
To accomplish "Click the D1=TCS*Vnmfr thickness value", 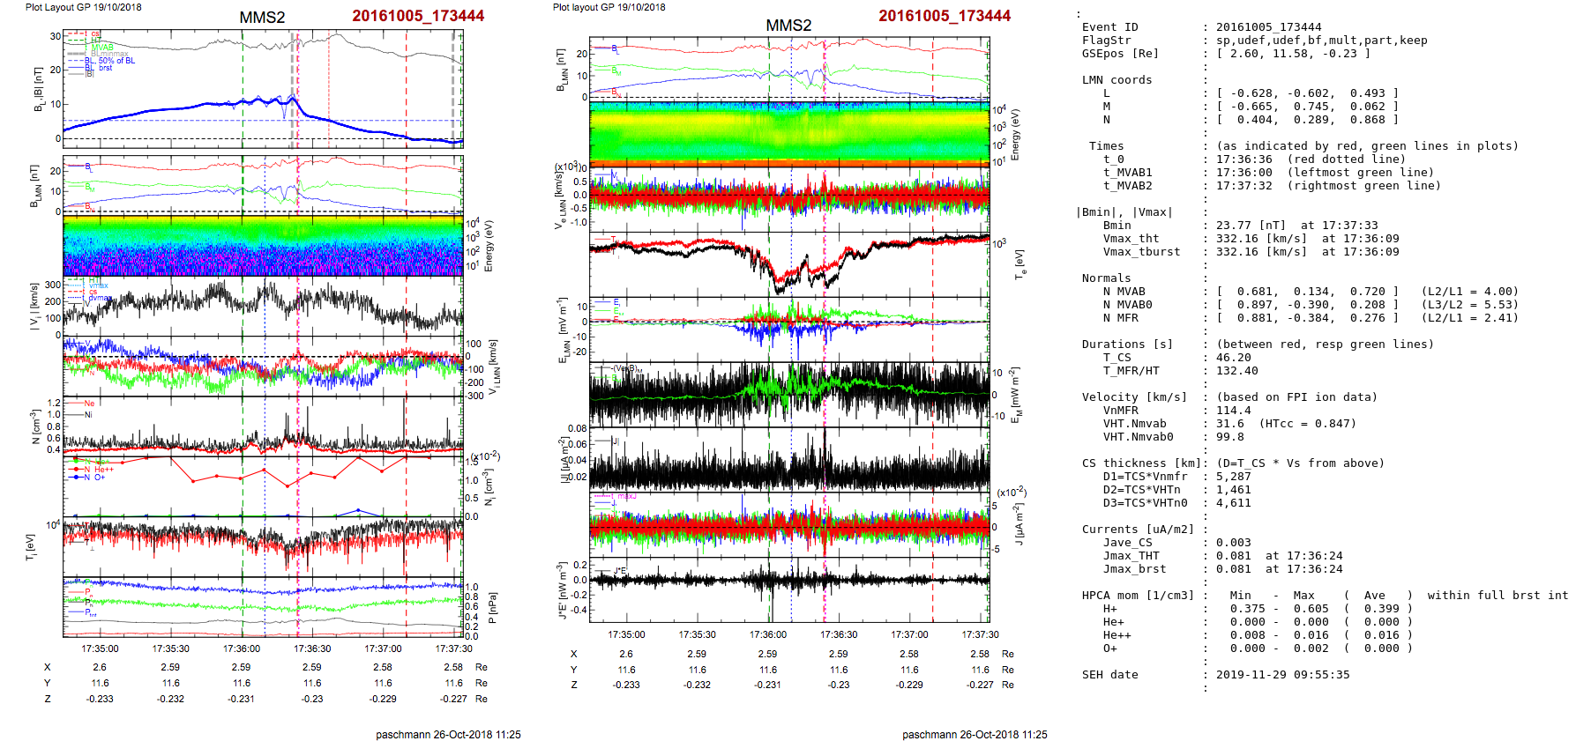I will [x=1233, y=477].
